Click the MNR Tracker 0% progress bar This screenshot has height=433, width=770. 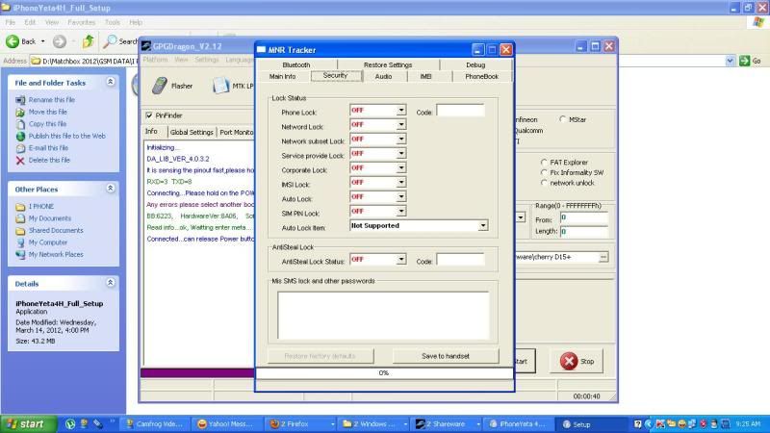pyautogui.click(x=384, y=373)
